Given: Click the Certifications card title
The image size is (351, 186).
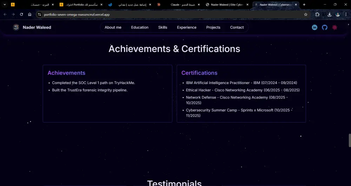Looking at the screenshot, I should coord(199,73).
